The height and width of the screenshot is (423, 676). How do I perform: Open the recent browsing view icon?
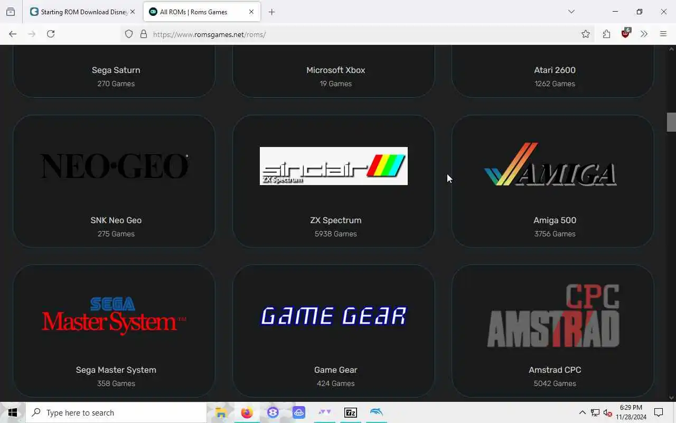pyautogui.click(x=11, y=12)
